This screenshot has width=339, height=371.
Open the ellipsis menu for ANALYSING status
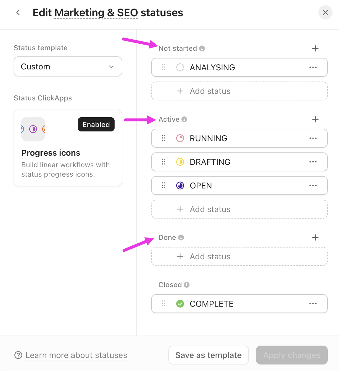click(x=313, y=67)
